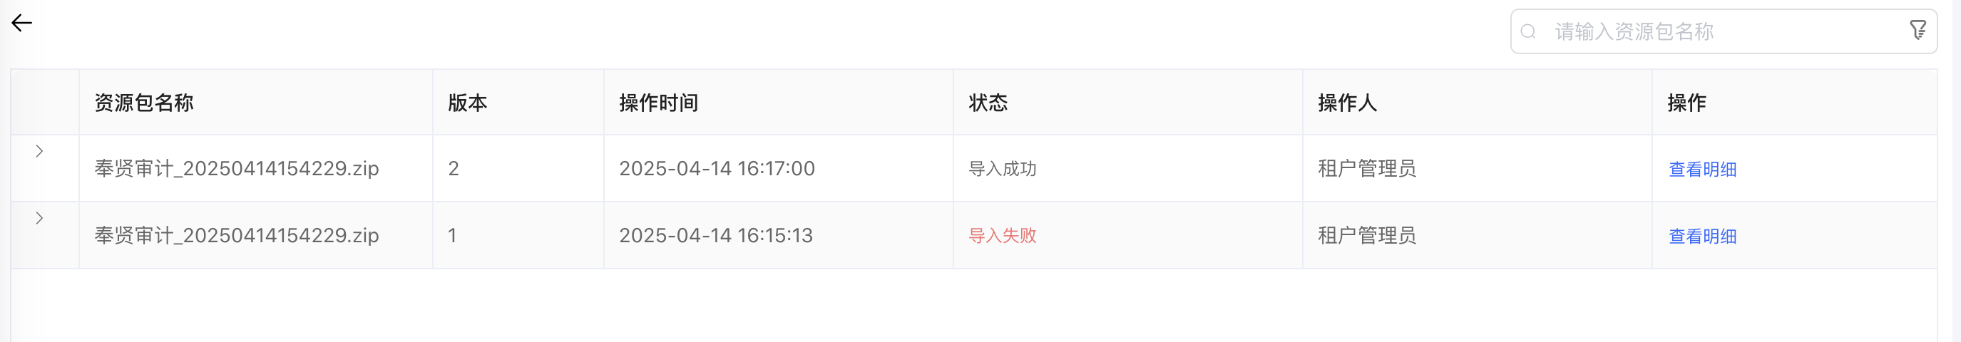Screen dimensions: 1961x342
Task: Click timestamp 2025-04-14 16:17:00
Action: 717,169
